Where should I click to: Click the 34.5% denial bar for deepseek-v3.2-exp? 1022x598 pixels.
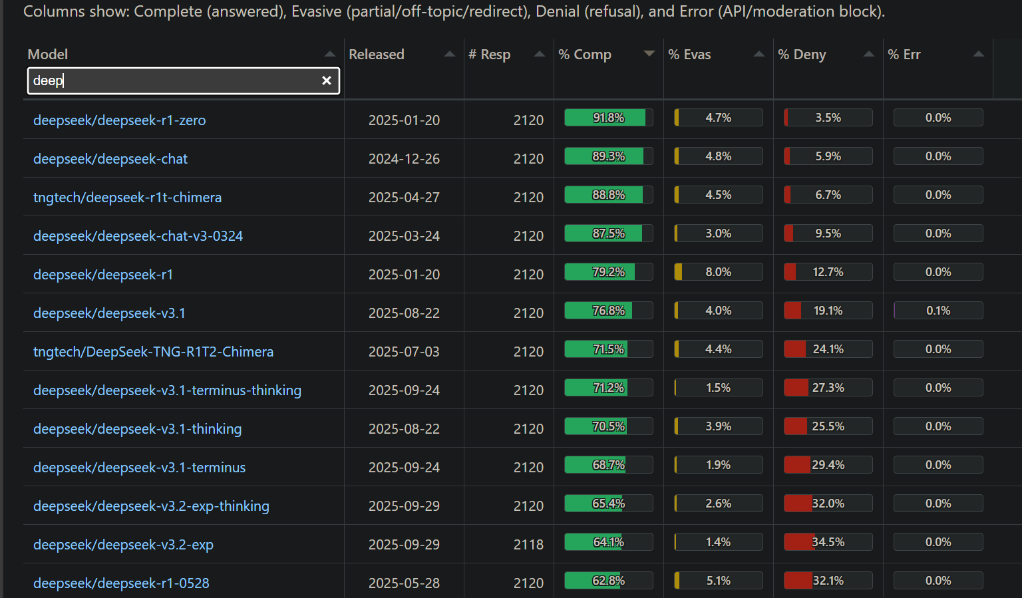coord(828,542)
